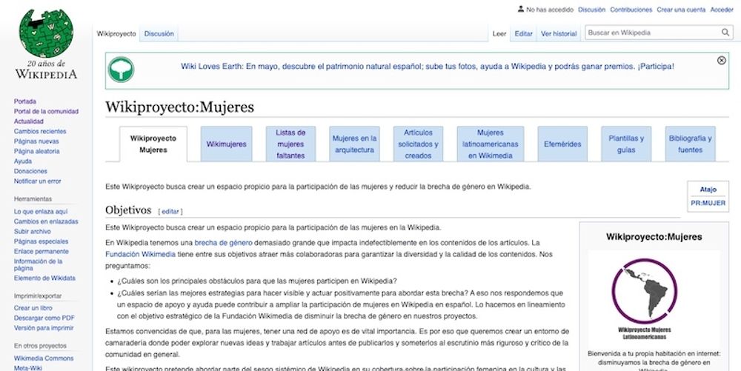Click the Atajo link in shortcut box

[708, 190]
